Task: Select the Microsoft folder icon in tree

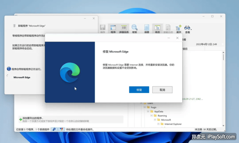Action: pyautogui.click(x=159, y=120)
